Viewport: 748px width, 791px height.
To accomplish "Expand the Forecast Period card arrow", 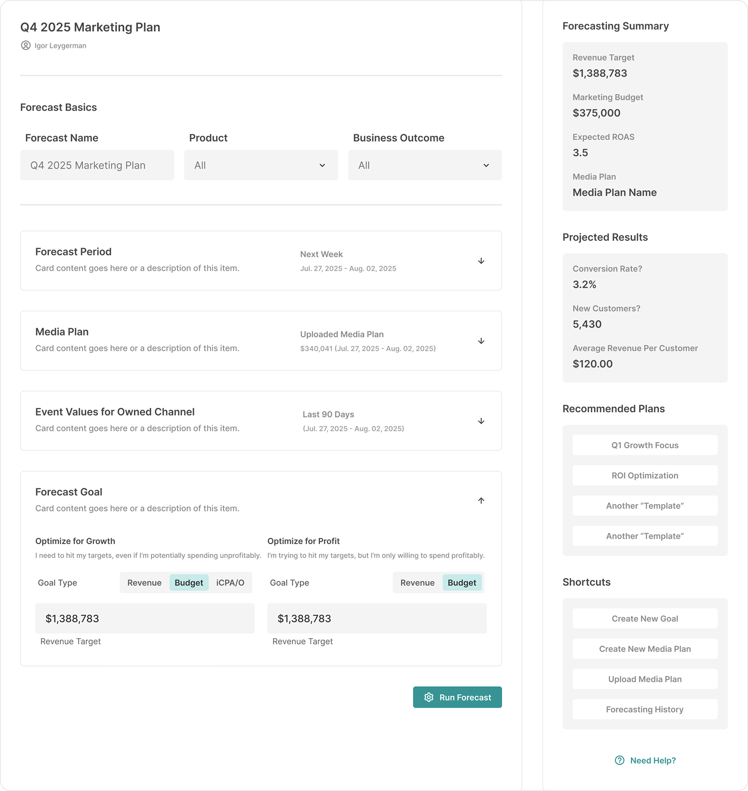I will [x=481, y=261].
